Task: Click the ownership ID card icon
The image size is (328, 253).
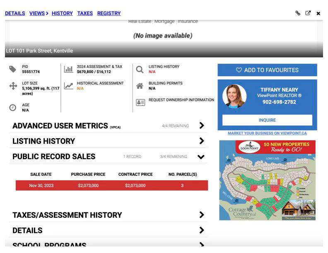Action: 140,103
